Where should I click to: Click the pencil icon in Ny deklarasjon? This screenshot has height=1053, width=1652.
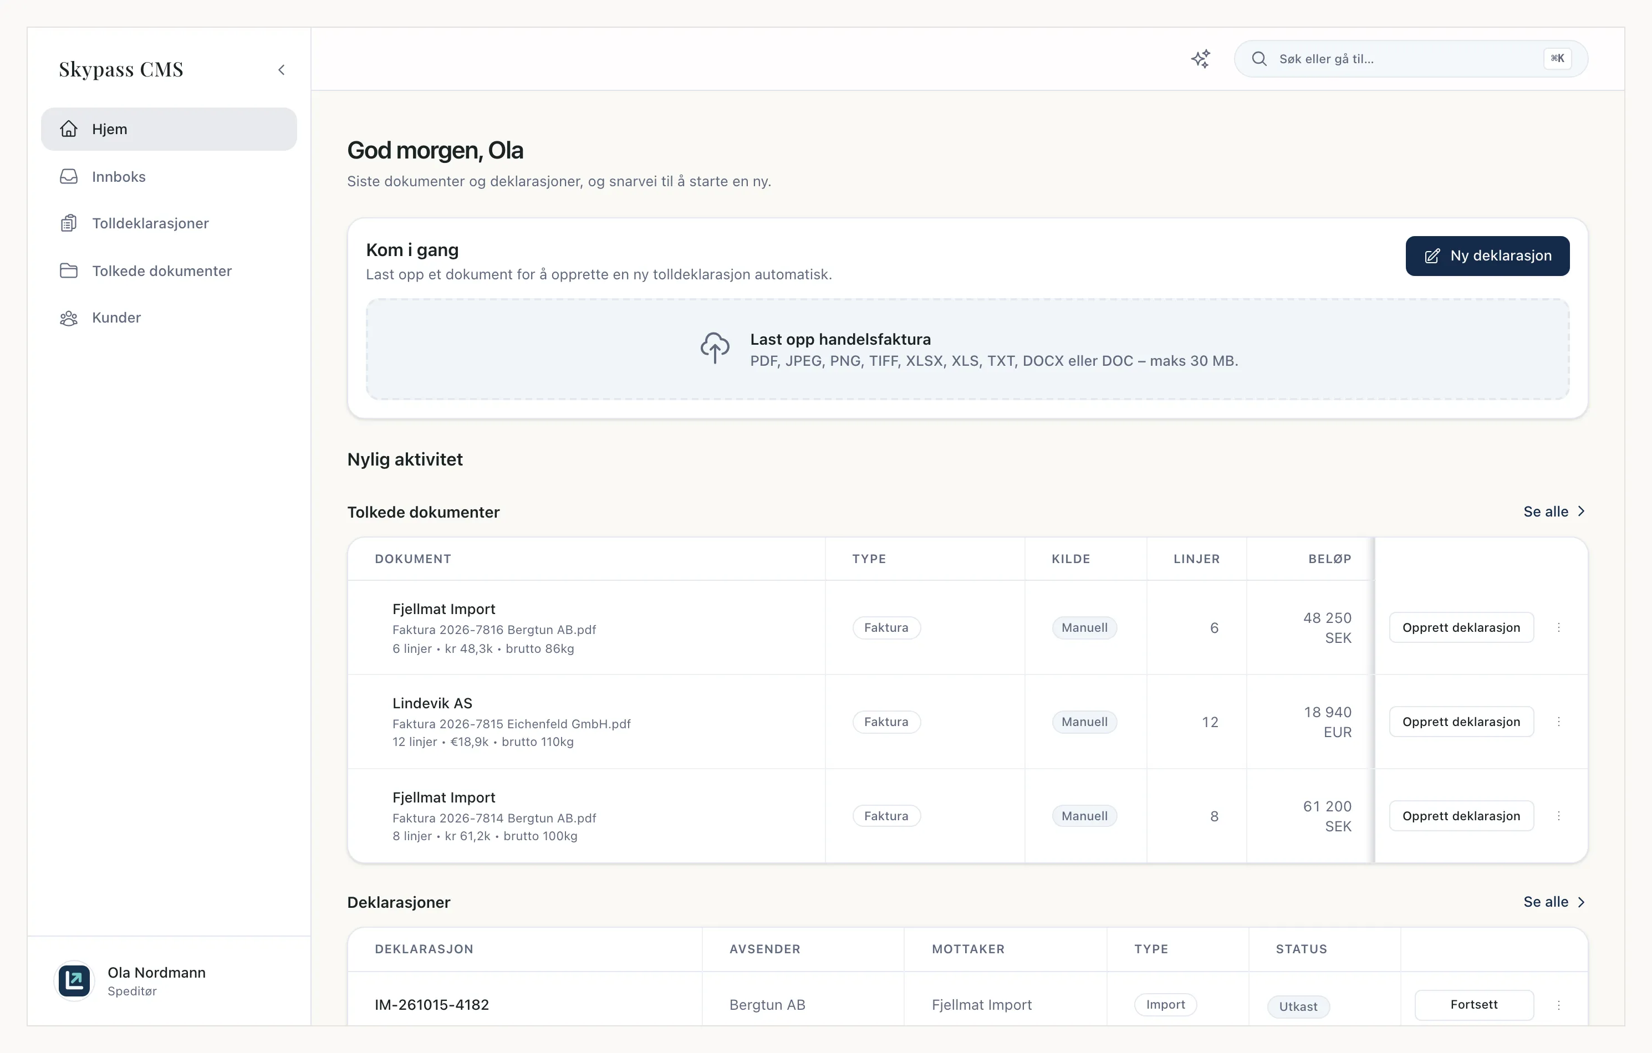1432,257
